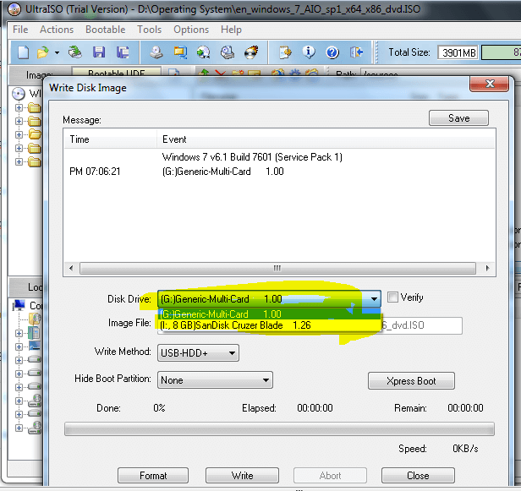Click the Xpress Boot button
521x491 pixels.
pyautogui.click(x=411, y=381)
